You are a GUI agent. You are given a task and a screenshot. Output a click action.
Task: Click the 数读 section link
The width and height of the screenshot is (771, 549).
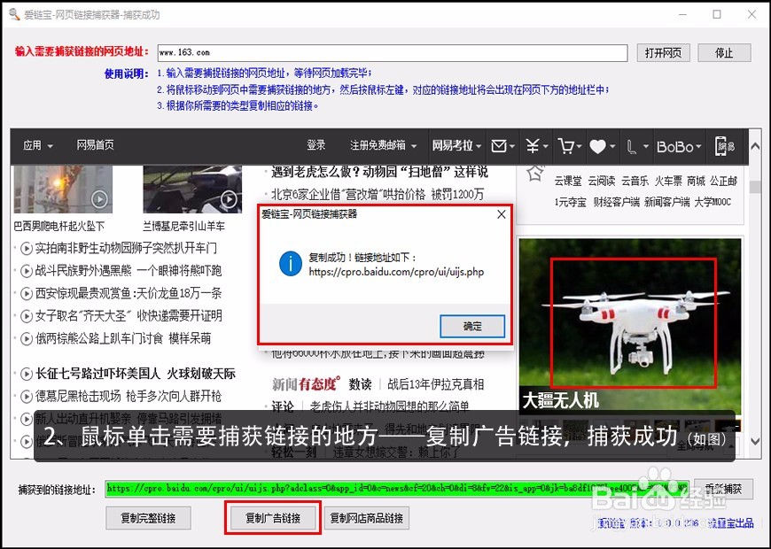click(x=361, y=384)
